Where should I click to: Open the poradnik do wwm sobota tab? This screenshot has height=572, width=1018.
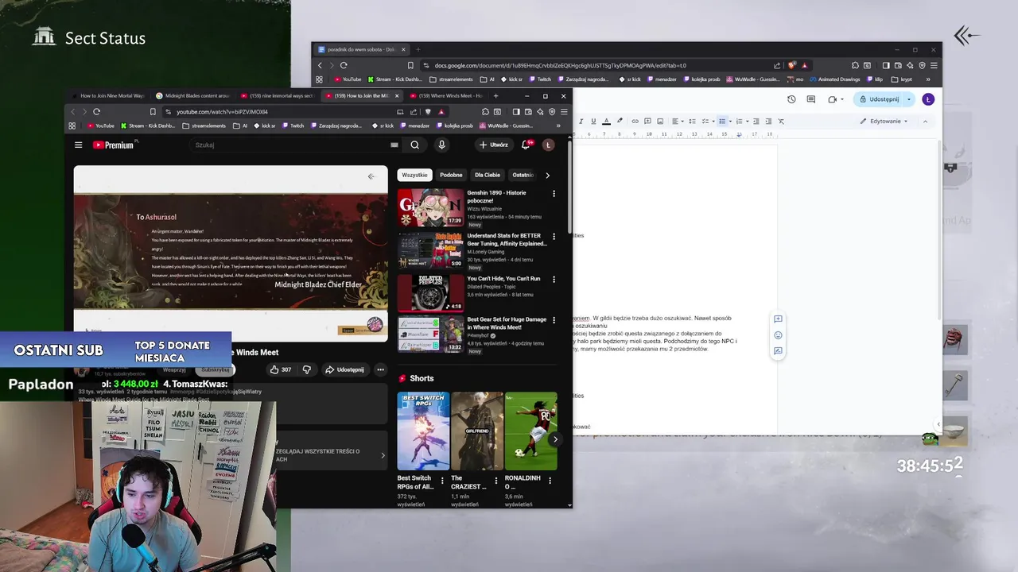(x=362, y=49)
